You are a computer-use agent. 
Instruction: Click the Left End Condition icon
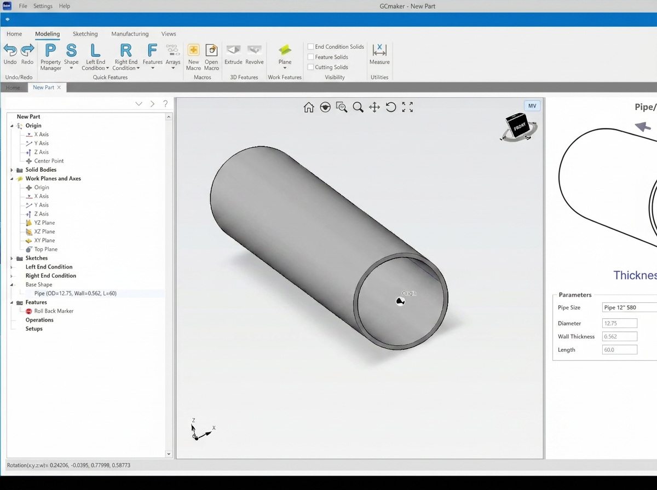point(95,50)
